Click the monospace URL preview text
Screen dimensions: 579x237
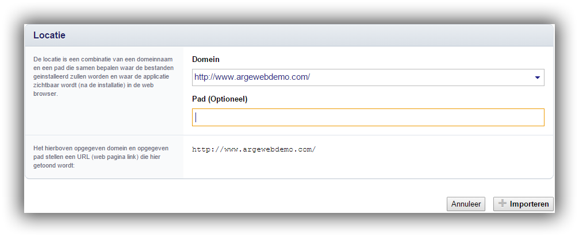point(254,149)
